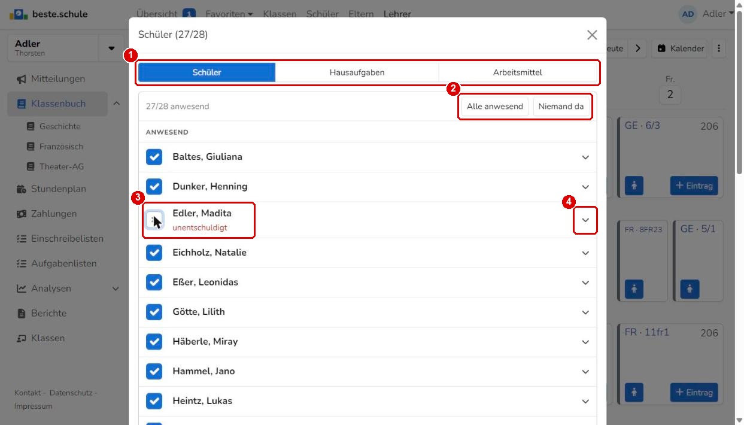Uncheck attendance for Heintz, Lukas
Screen dimensions: 744x425
coord(154,401)
